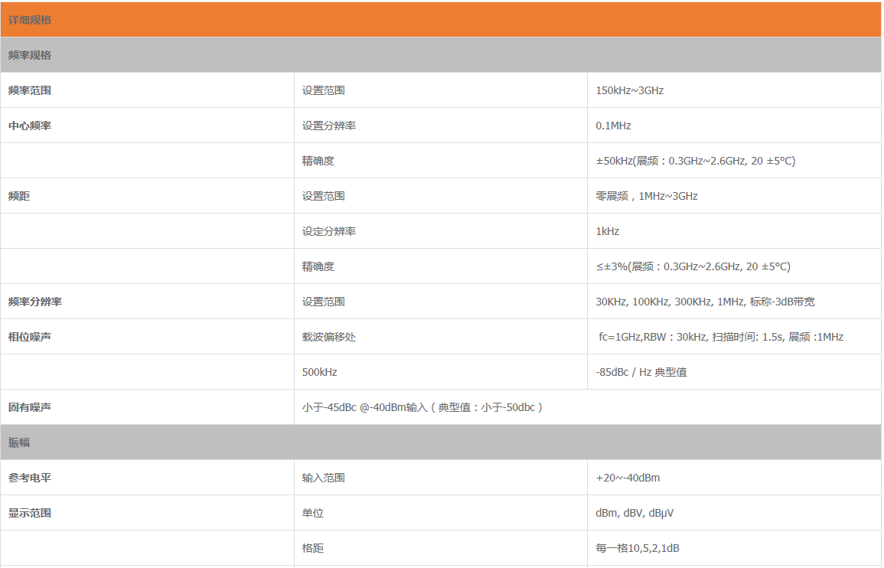Select the 频率分辨率 row label
884x568 pixels.
click(x=35, y=302)
